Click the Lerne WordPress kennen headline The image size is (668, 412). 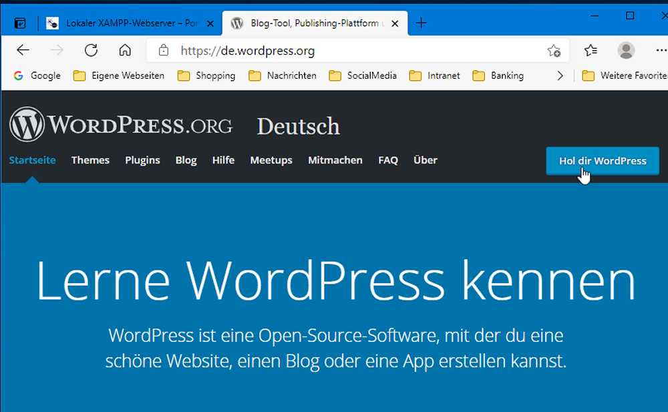tap(336, 280)
